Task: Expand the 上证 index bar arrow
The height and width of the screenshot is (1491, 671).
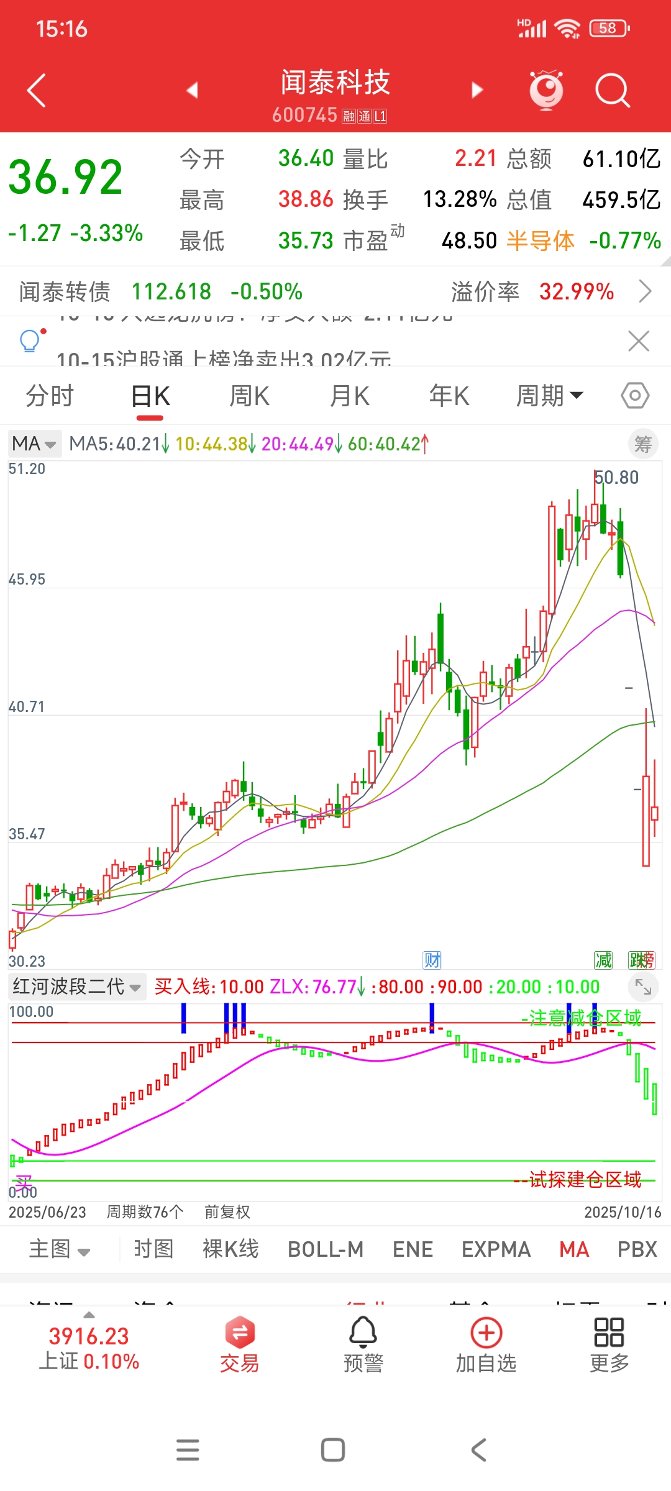Action: coord(89,1315)
